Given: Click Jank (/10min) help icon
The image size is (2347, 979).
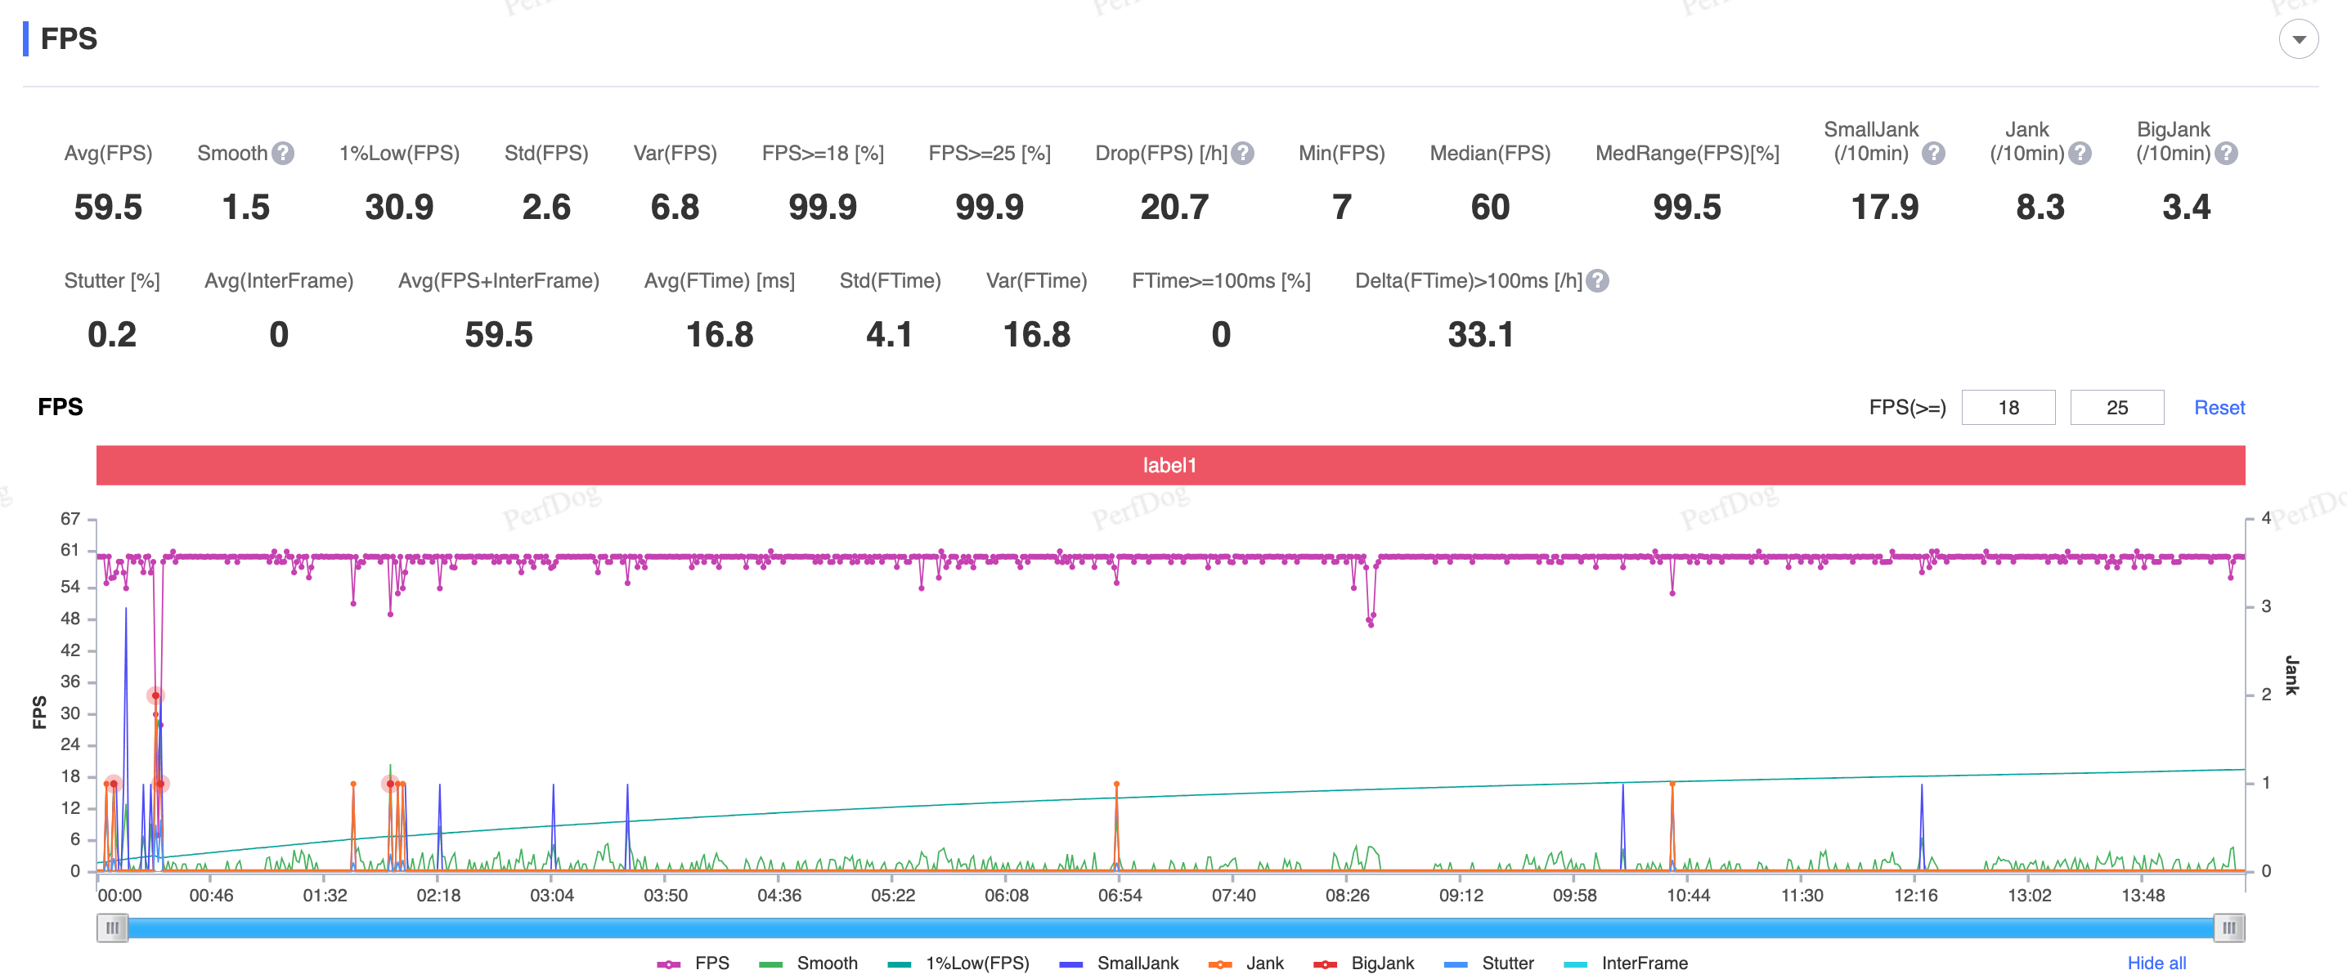Looking at the screenshot, I should (x=2079, y=153).
